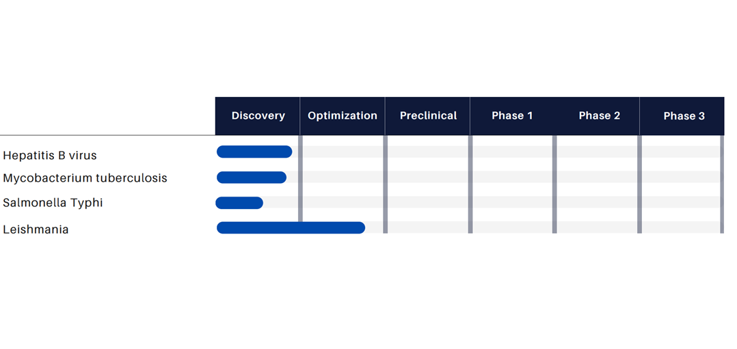
Task: Click the Leishmania row label
Action: 36,229
